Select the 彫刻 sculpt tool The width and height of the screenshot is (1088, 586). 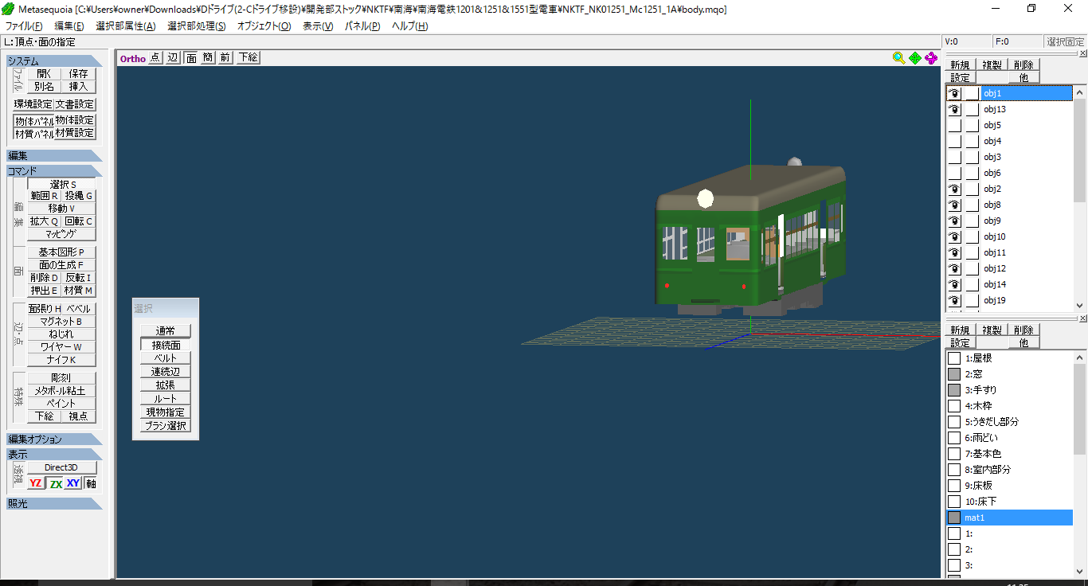[x=62, y=378]
